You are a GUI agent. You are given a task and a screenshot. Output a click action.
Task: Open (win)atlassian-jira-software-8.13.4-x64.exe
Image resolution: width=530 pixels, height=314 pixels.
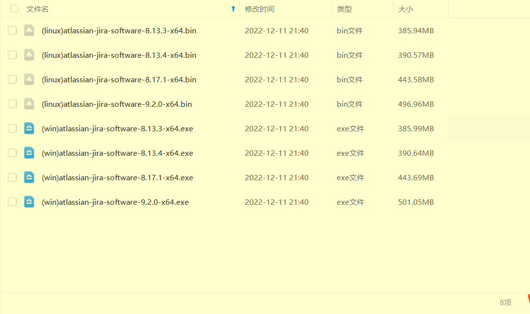coord(117,153)
